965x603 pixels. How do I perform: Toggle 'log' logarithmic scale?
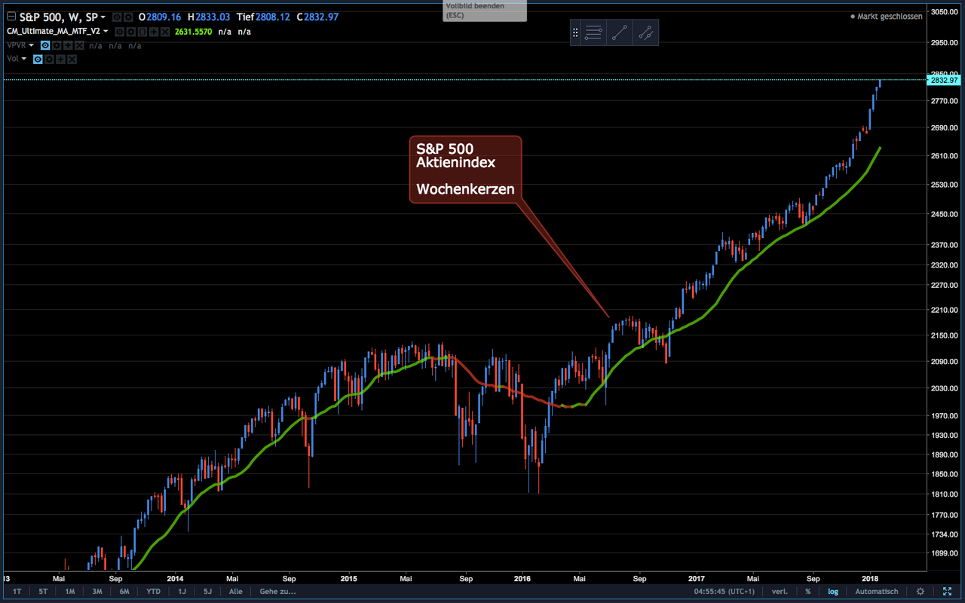[833, 592]
